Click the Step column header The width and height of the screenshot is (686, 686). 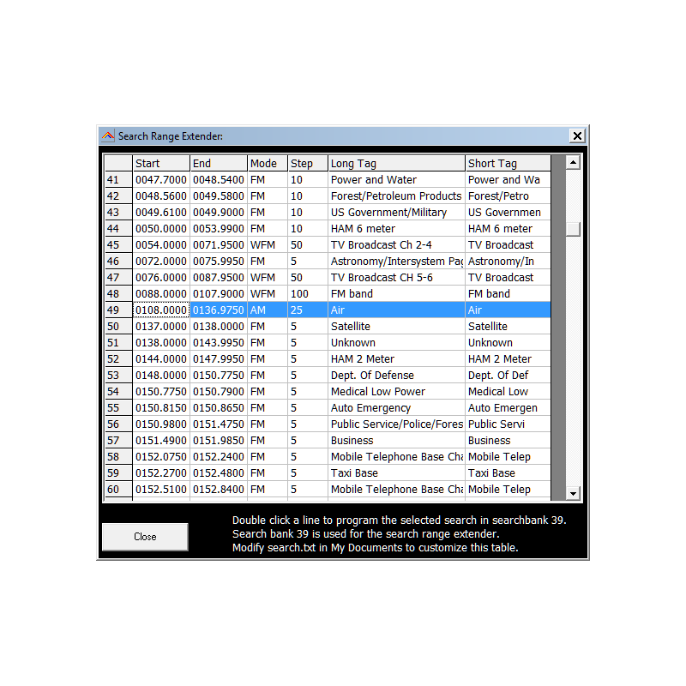click(x=308, y=163)
